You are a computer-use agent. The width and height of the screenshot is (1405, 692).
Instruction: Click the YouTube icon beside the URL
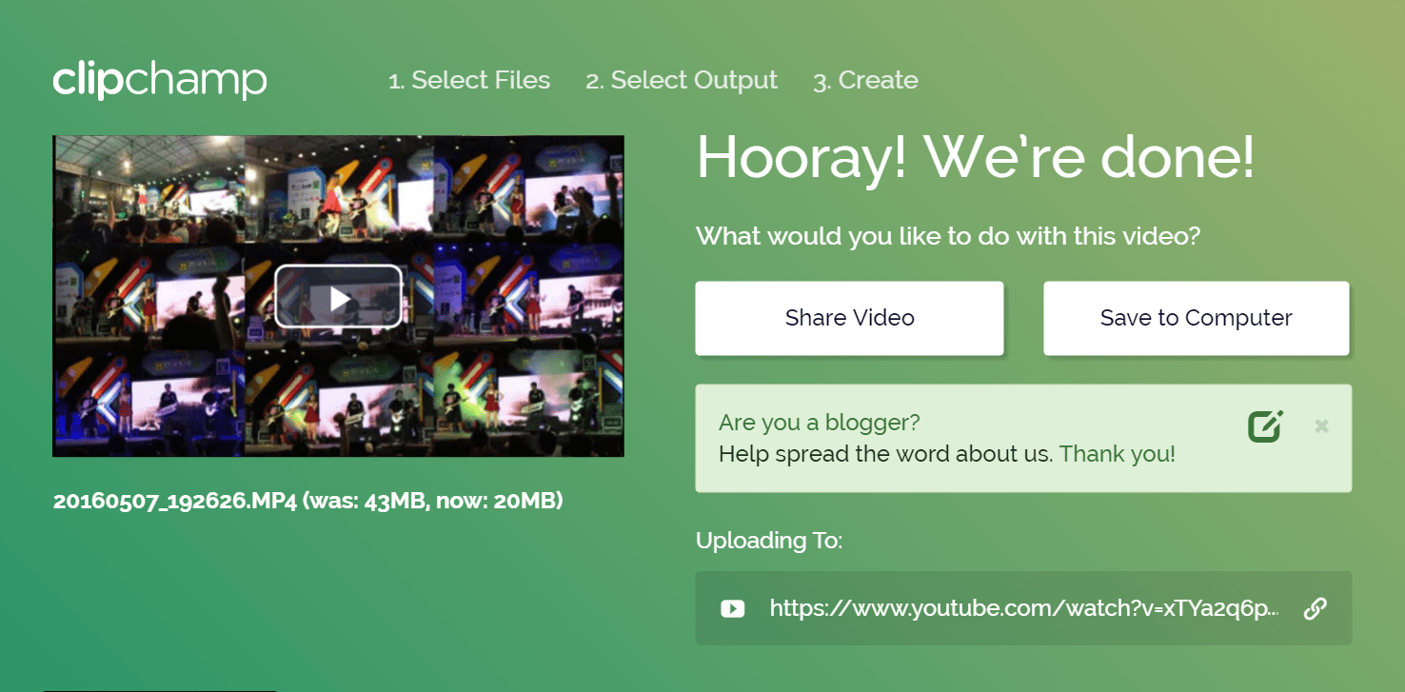[x=732, y=608]
